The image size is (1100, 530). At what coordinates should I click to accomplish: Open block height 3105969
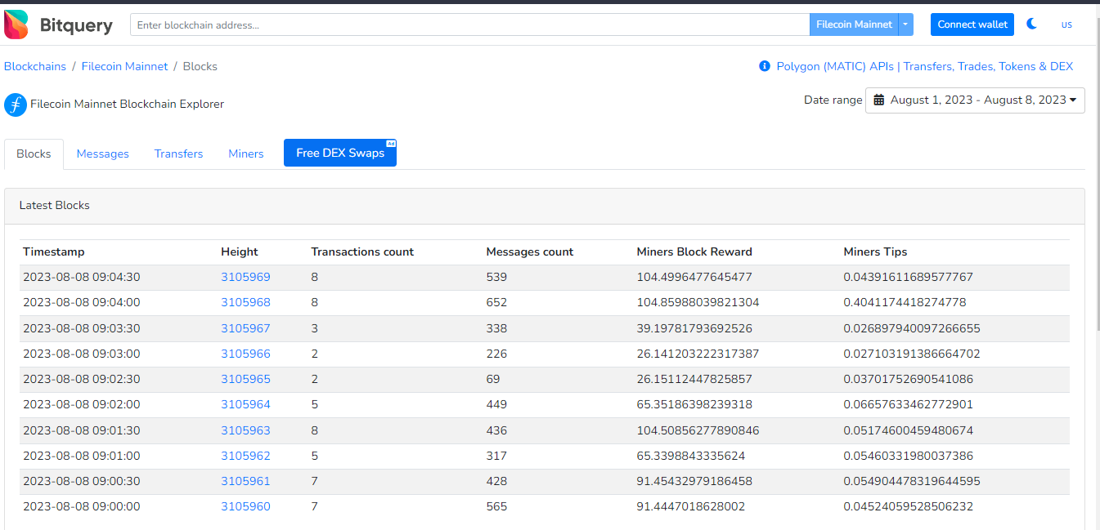click(x=245, y=277)
